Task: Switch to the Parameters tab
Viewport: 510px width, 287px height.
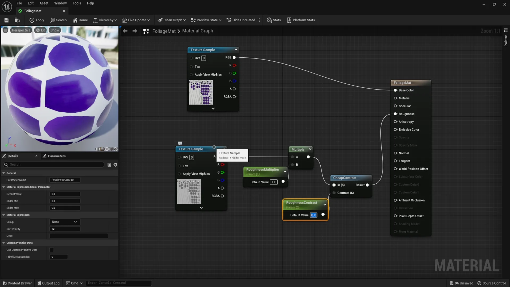Action: coord(57,156)
